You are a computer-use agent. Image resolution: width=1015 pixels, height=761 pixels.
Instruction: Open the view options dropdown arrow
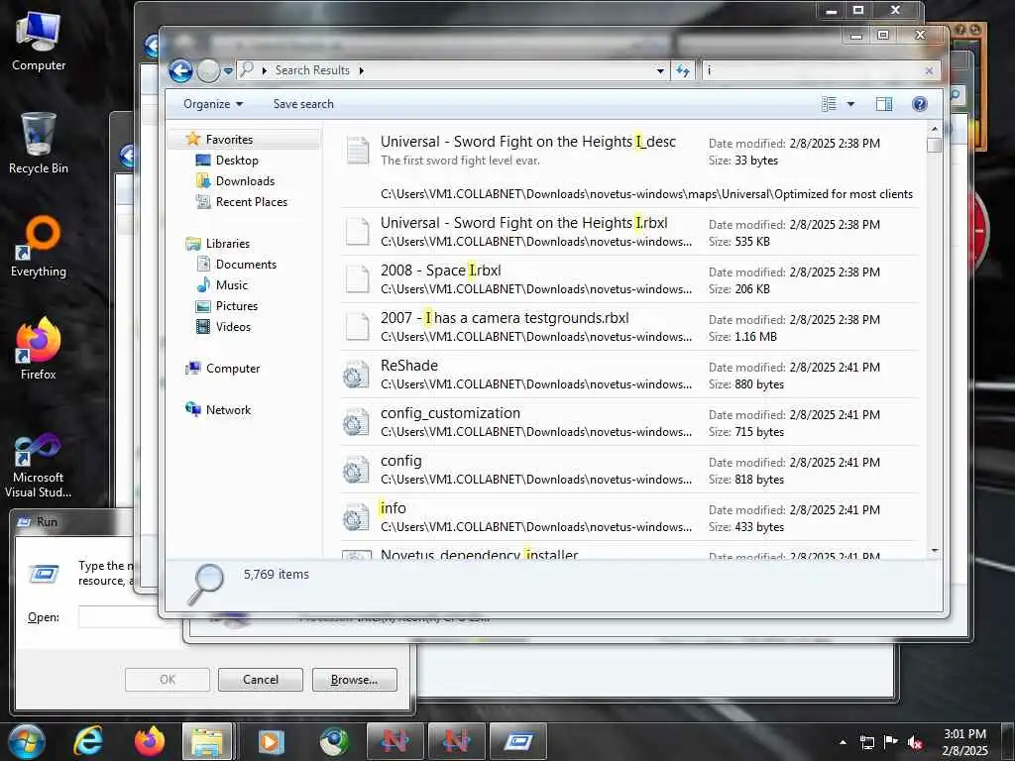coord(850,104)
